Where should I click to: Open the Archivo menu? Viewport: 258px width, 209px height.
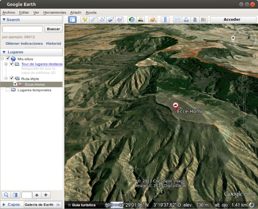click(9, 12)
